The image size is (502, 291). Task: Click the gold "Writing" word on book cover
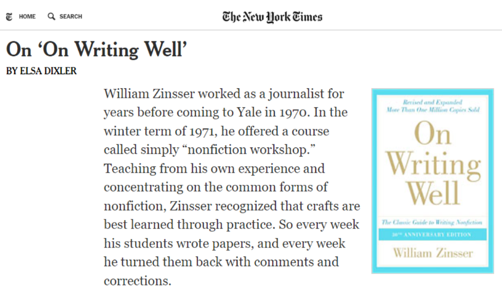pyautogui.click(x=433, y=164)
